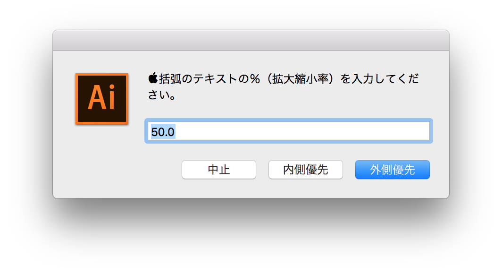Click the empty right side of the text field
Image resolution: width=502 pixels, height=274 pixels.
click(320, 131)
